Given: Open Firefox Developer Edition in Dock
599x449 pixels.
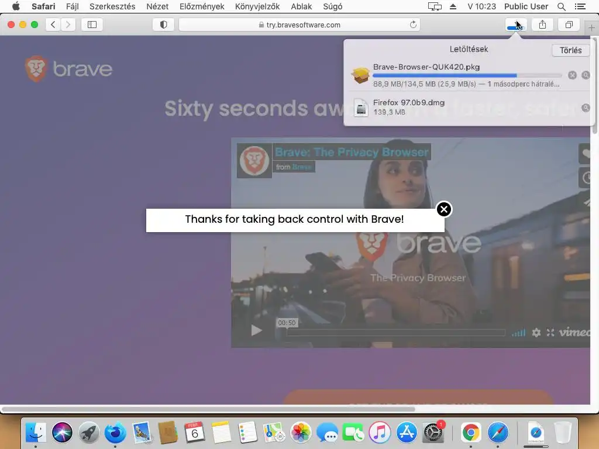Looking at the screenshot, I should pos(115,433).
